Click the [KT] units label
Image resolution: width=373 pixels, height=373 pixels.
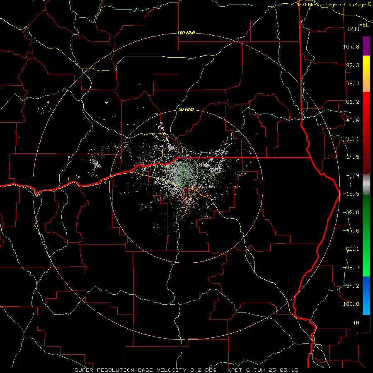[354, 29]
